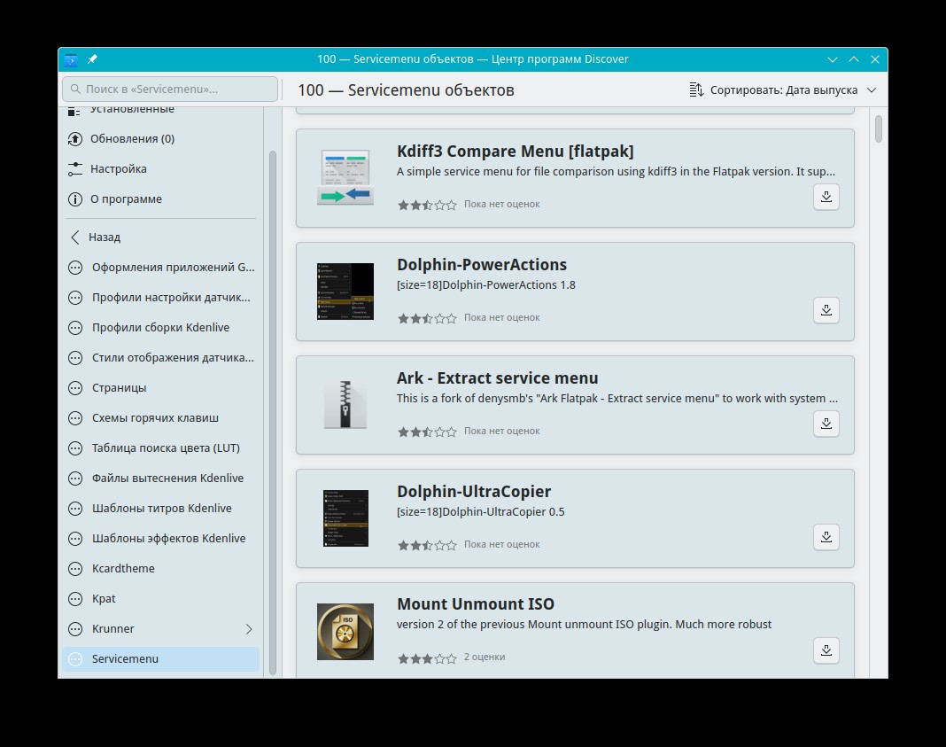
Task: Click icon beside Страницы category
Action: pyautogui.click(x=74, y=388)
